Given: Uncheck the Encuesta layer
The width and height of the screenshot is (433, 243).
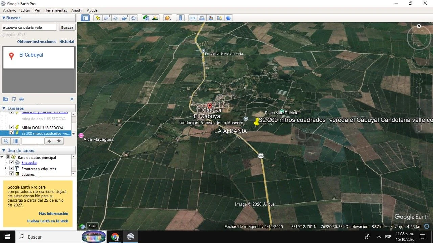Looking at the screenshot, I should click(12, 162).
